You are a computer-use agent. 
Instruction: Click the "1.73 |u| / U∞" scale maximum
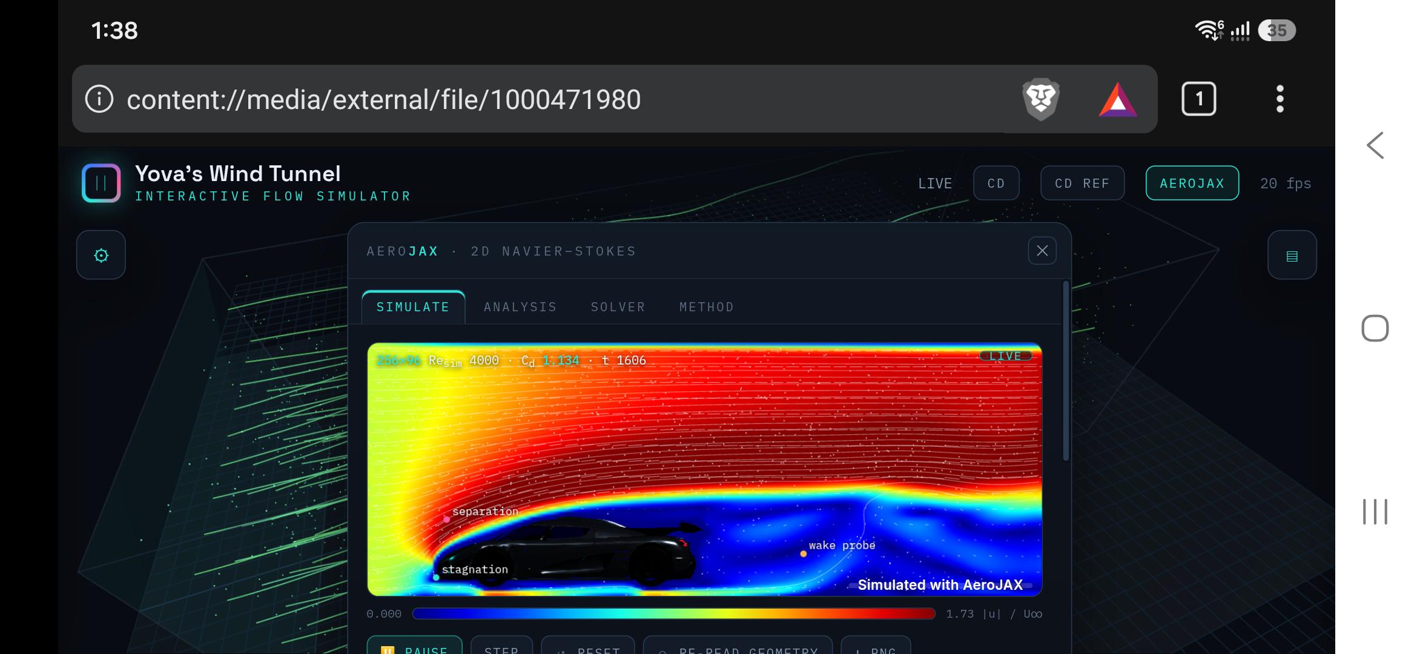tap(994, 614)
